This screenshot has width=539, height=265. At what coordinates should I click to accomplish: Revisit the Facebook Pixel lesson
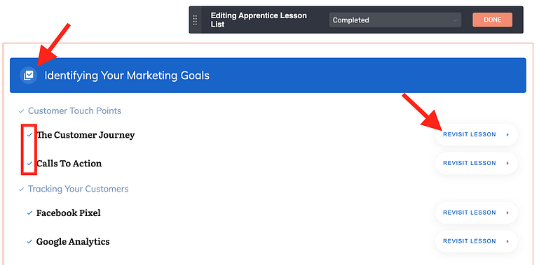(477, 213)
